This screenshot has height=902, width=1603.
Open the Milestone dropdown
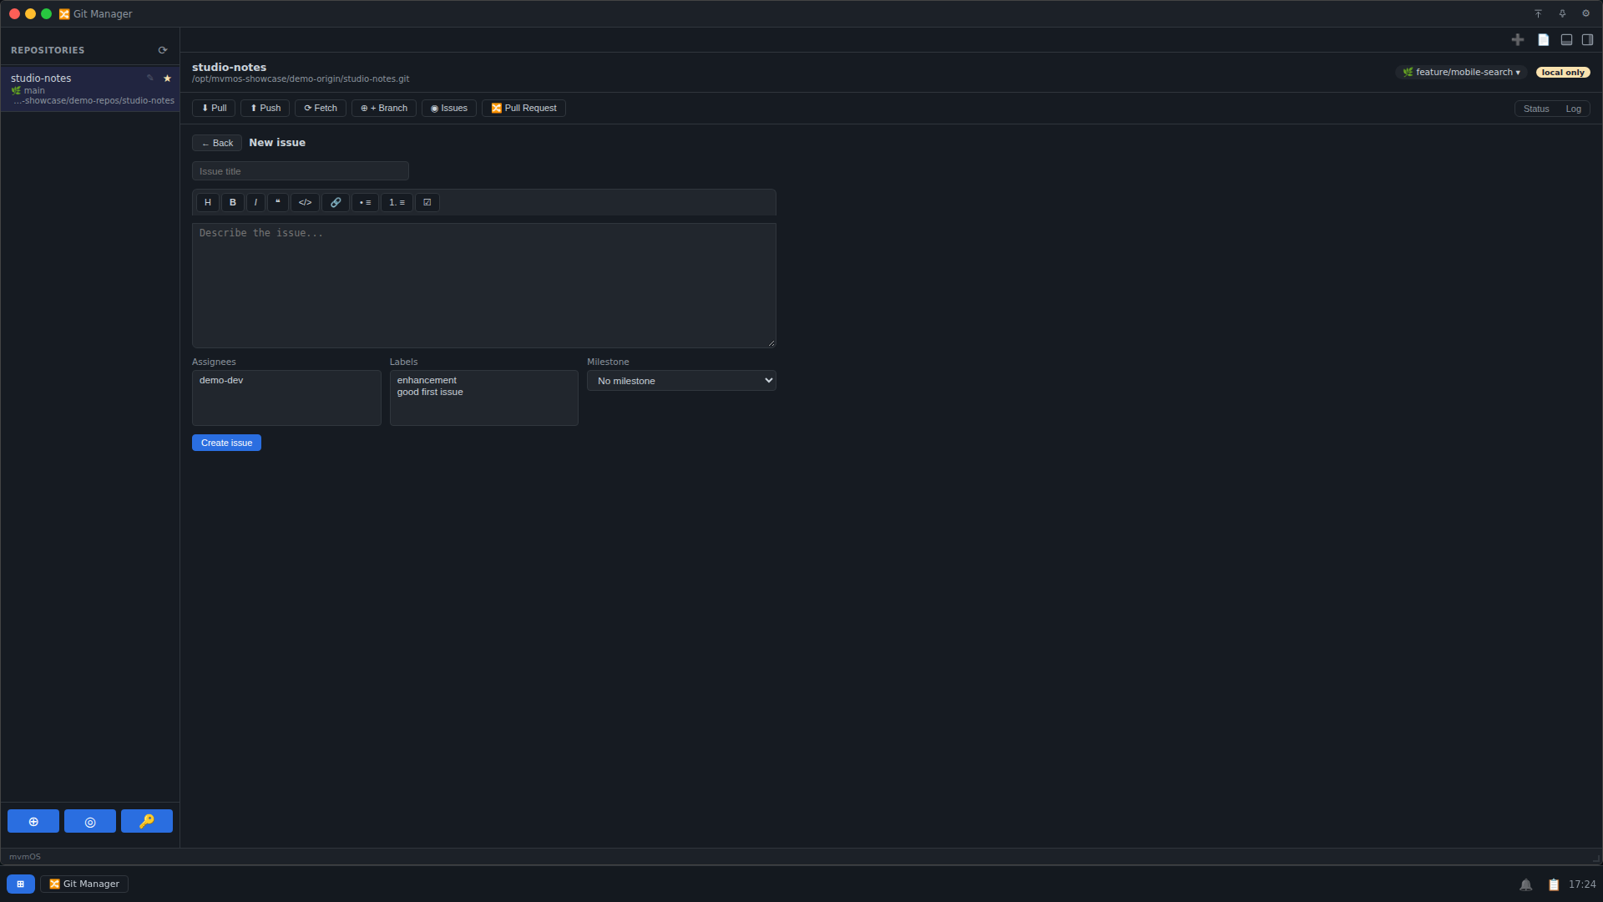[x=681, y=380]
